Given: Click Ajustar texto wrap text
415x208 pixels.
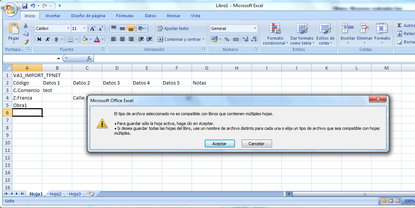Looking at the screenshot, I should (x=173, y=28).
